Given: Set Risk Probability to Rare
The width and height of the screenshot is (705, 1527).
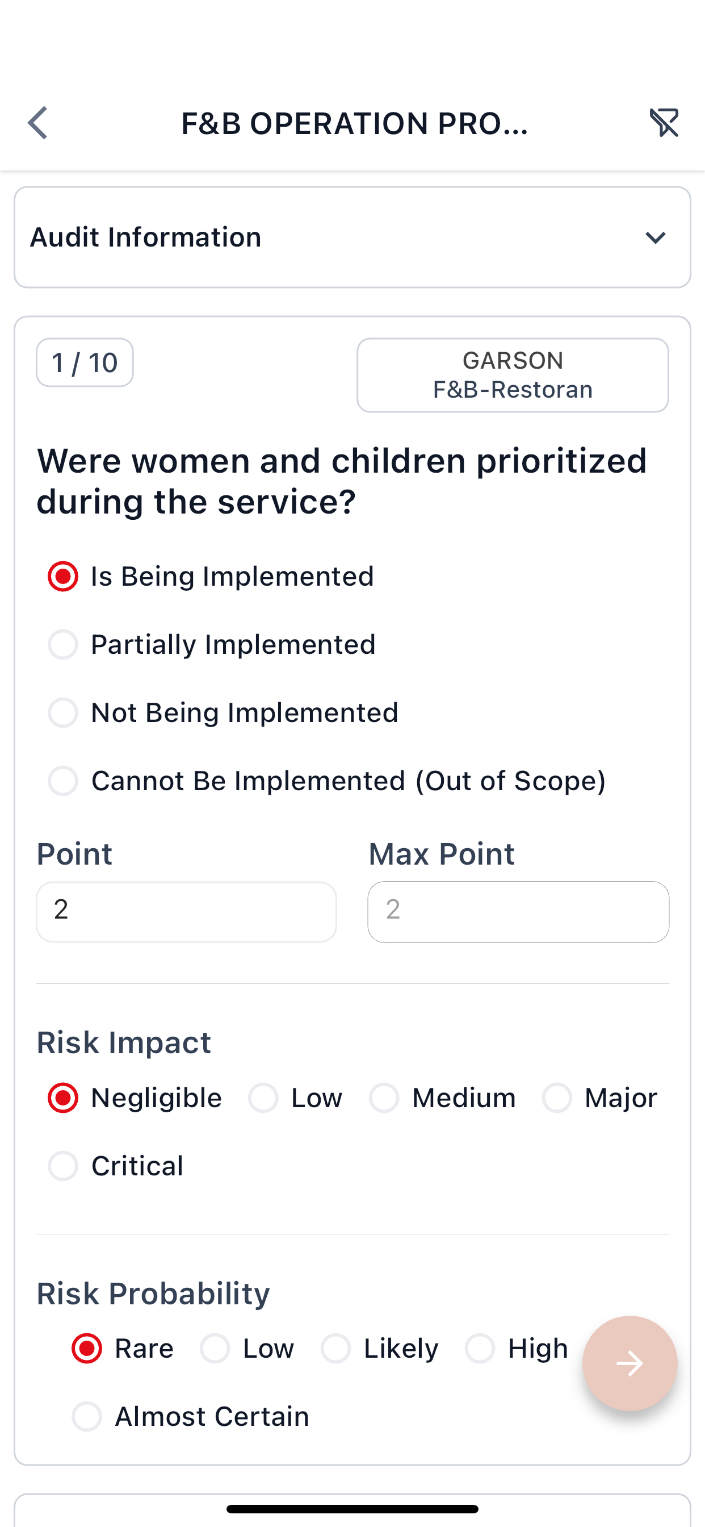Looking at the screenshot, I should tap(87, 1349).
